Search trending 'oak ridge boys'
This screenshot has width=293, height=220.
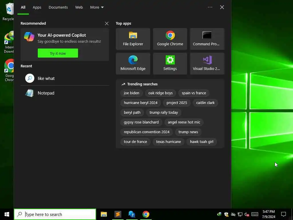coord(160,93)
